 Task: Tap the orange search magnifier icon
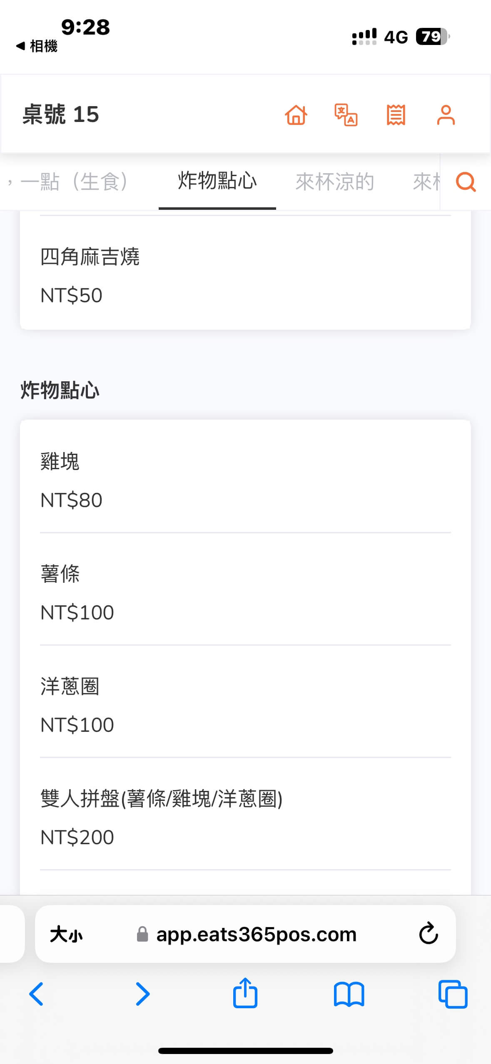point(466,182)
